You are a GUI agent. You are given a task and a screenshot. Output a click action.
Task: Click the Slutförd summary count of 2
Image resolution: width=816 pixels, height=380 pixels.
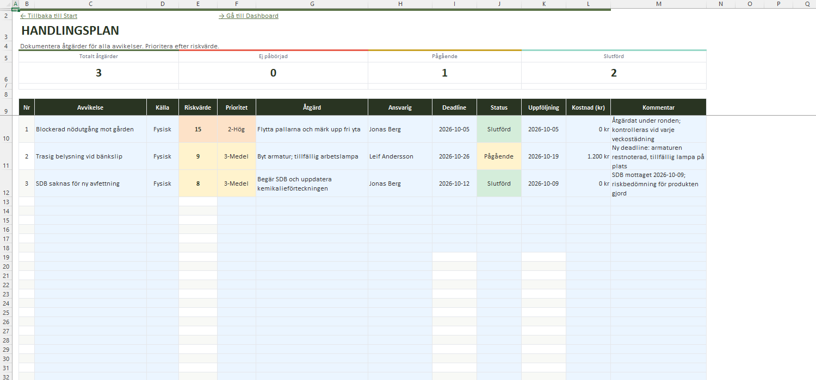[x=614, y=73]
